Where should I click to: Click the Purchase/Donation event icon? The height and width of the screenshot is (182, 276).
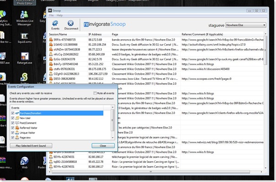point(17,113)
